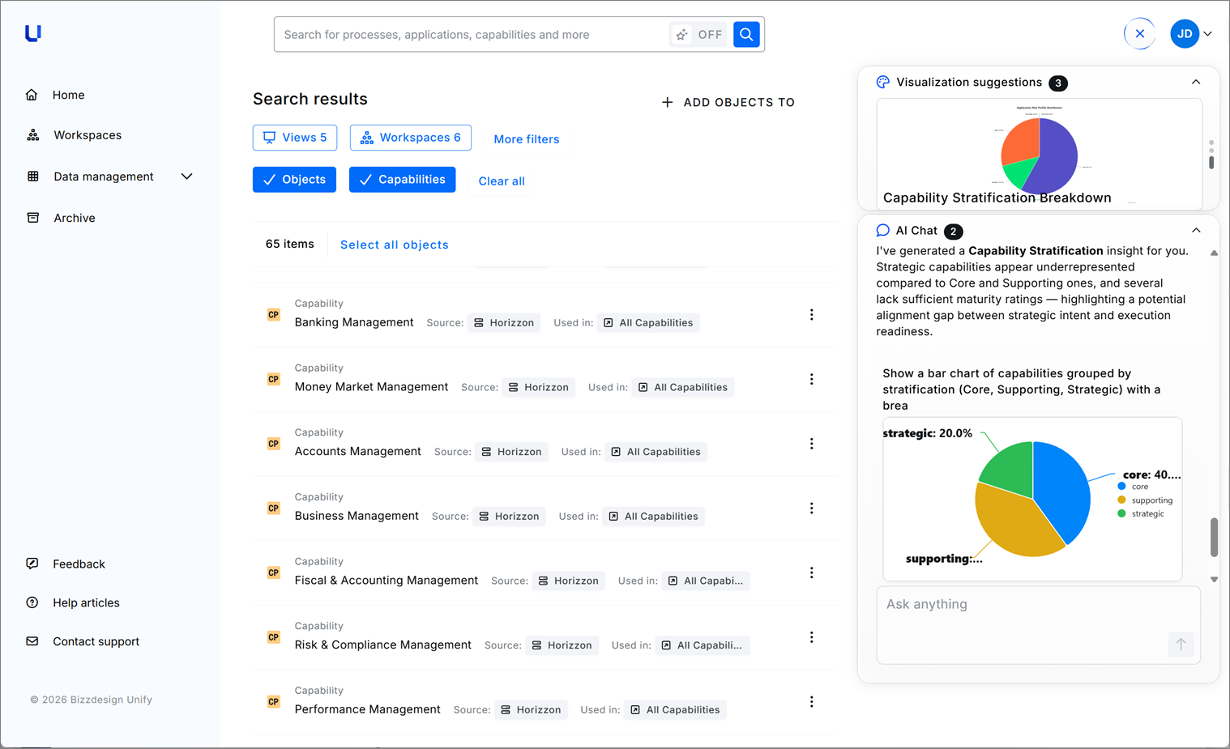
Task: Collapse the AI Chat panel
Action: coord(1196,231)
